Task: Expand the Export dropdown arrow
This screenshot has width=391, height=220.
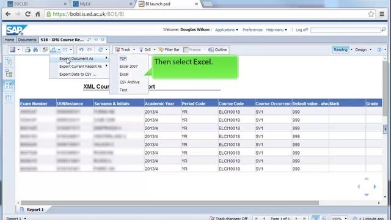Action: (x=59, y=50)
